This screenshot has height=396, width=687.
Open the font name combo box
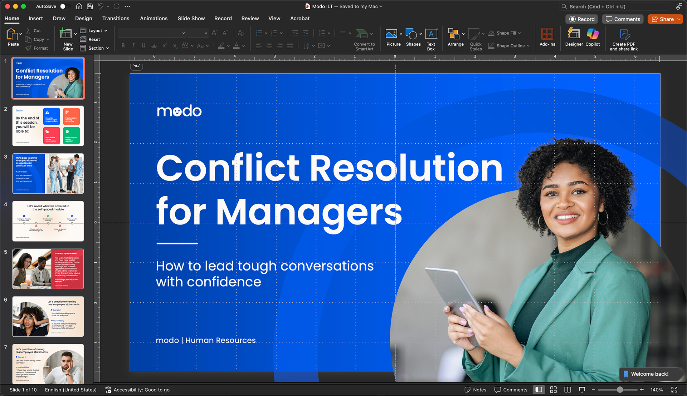152,33
